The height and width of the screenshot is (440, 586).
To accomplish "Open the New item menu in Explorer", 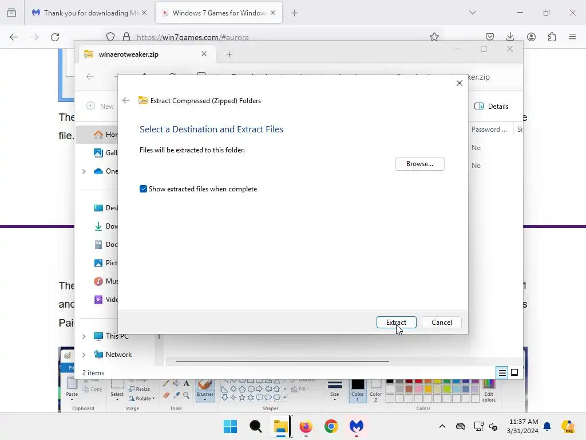I will tap(100, 106).
